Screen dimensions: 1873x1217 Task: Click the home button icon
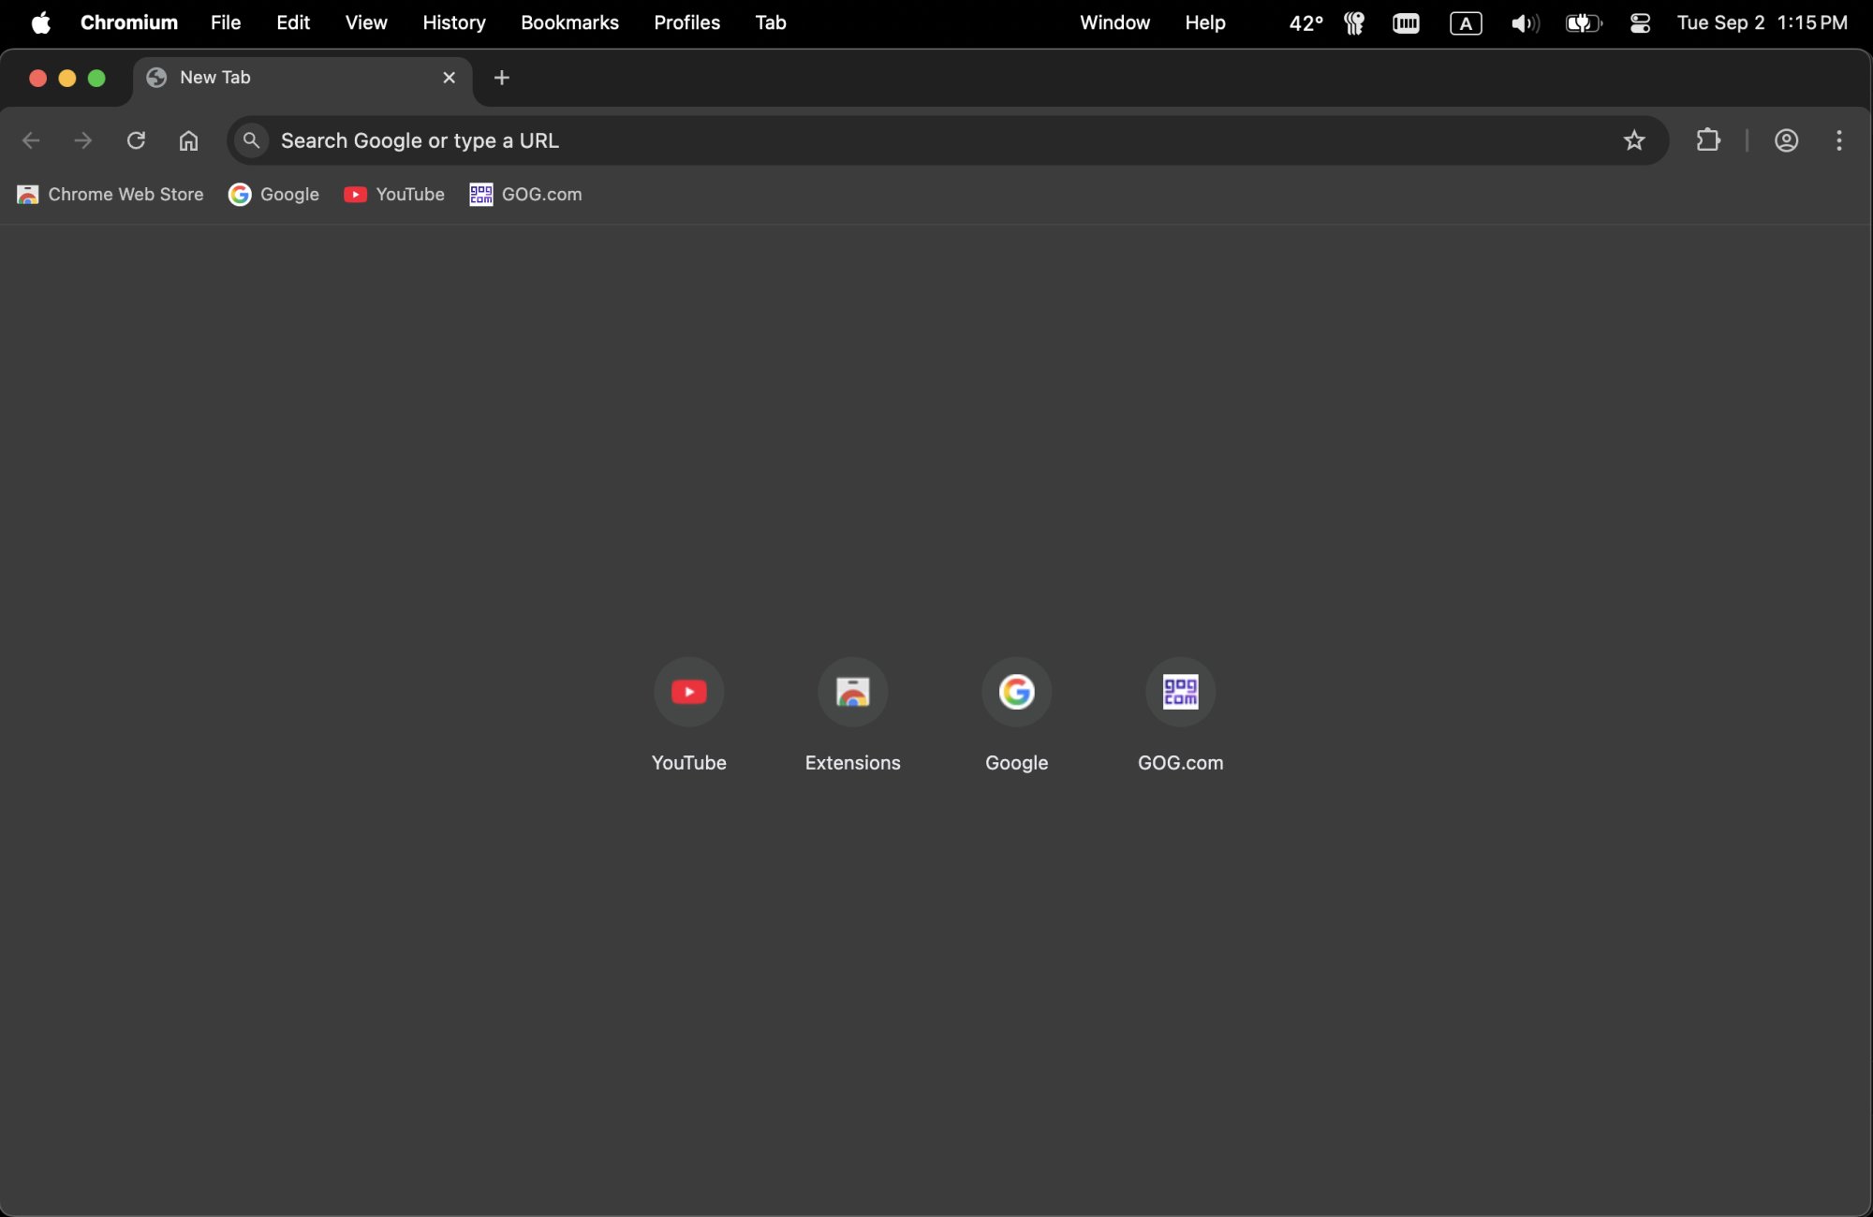188,140
